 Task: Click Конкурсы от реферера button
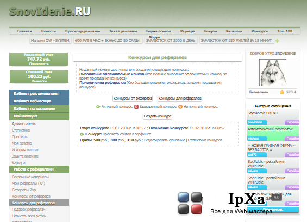tap(133, 99)
